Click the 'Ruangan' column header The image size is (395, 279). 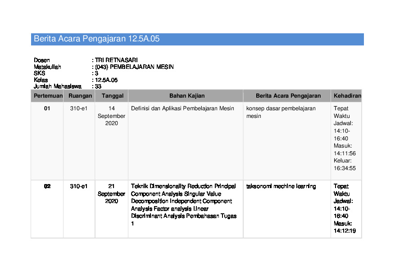[80, 95]
